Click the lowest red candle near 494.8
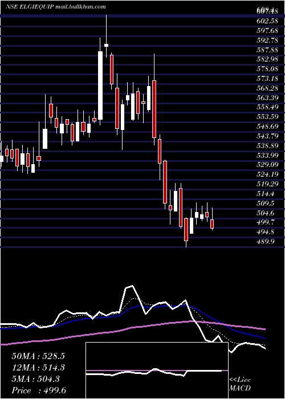This screenshot has width=285, height=399. coord(186,230)
